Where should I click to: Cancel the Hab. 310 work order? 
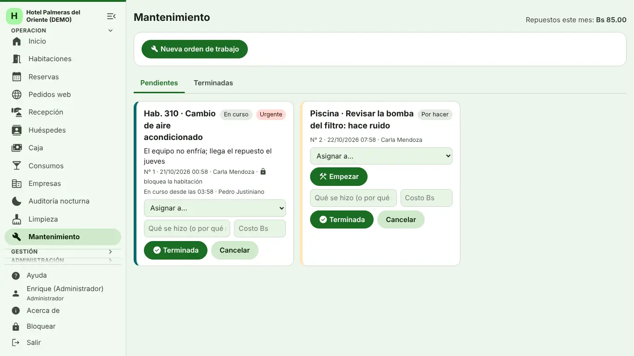(x=234, y=250)
